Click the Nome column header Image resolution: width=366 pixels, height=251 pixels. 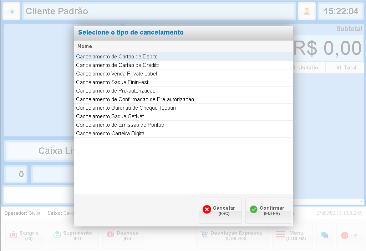coord(183,46)
